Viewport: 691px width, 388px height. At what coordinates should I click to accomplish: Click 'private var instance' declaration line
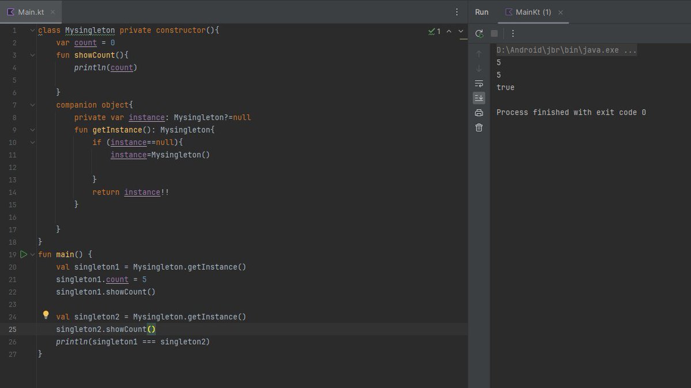click(x=162, y=117)
